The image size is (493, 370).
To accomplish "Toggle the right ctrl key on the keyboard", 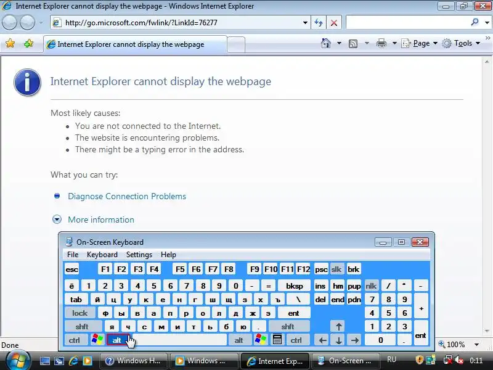I will click(296, 340).
